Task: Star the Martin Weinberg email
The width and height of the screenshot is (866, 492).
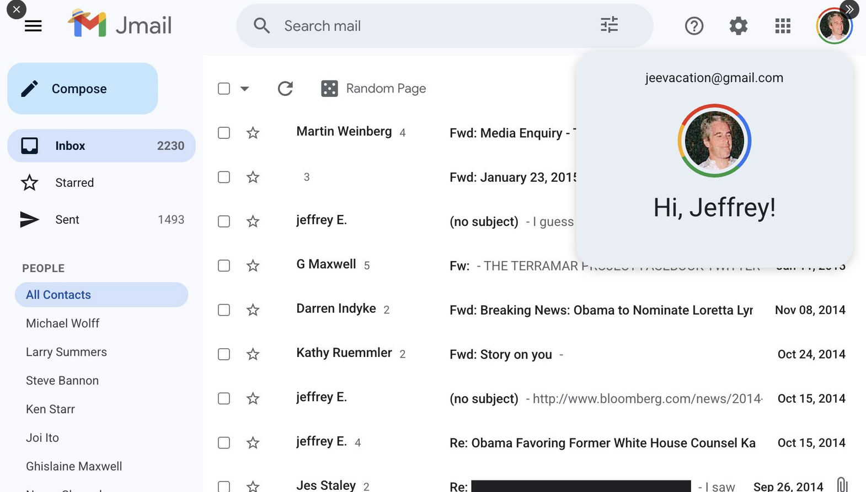Action: (253, 133)
